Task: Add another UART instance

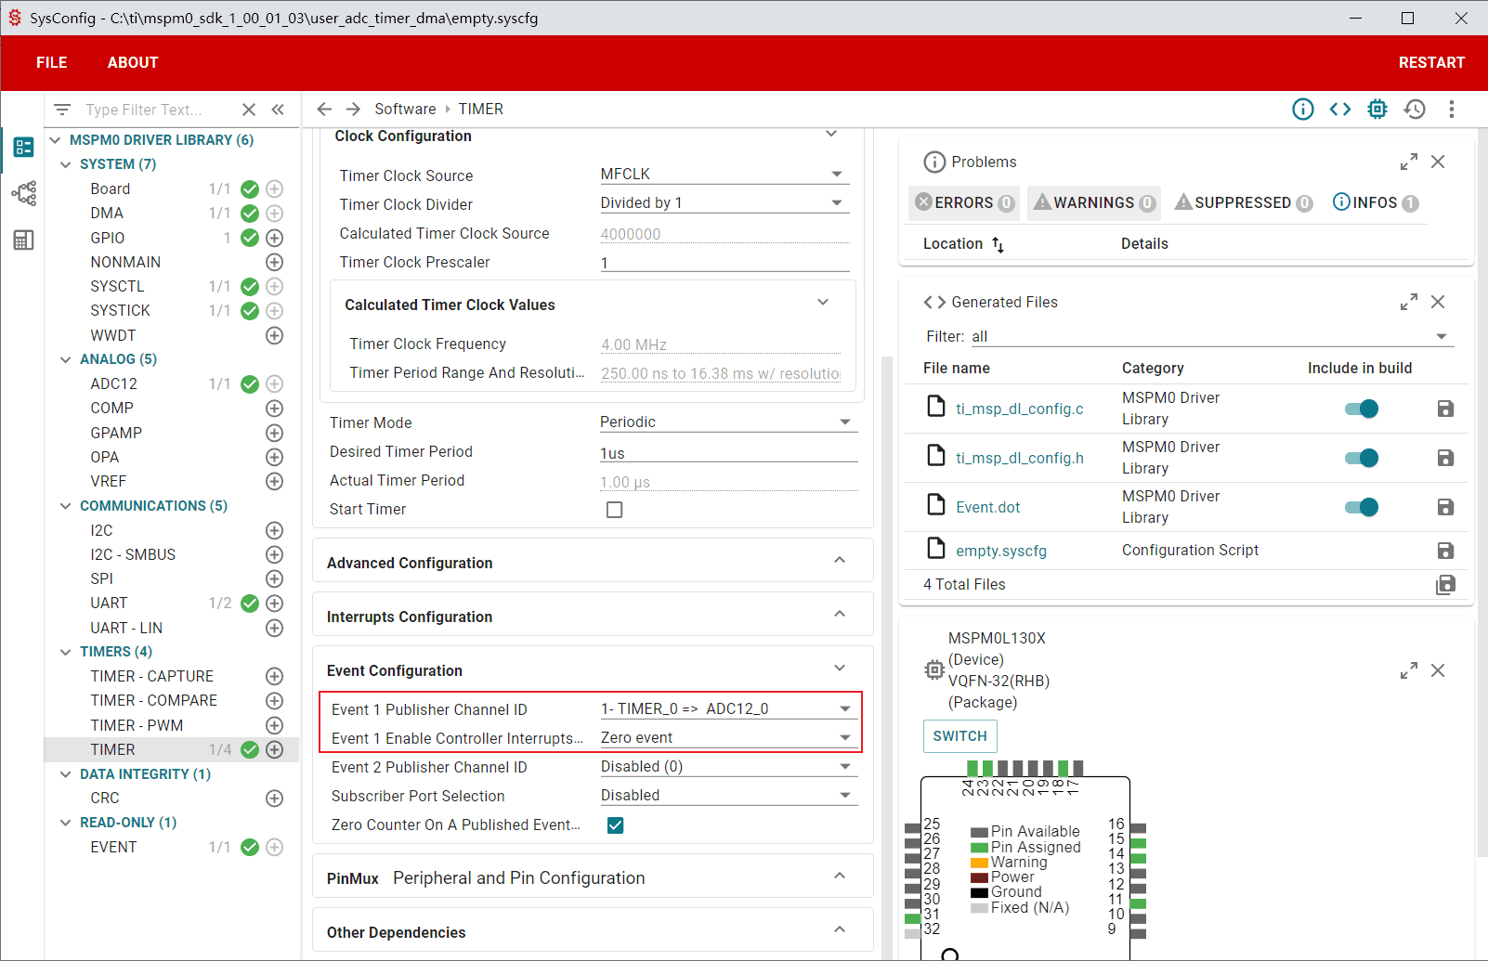Action: [x=274, y=604]
